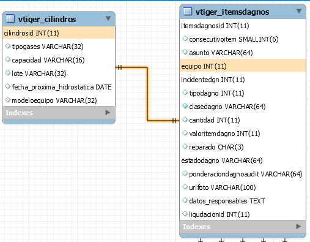310x242 pixels.
Task: Click the diamond icon beside cantidad
Action: click(185, 119)
